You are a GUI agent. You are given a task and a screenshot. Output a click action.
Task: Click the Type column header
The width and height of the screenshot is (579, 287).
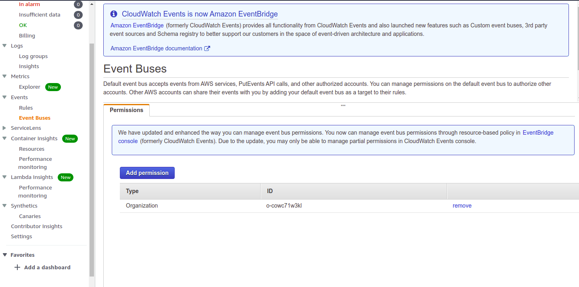[190, 191]
